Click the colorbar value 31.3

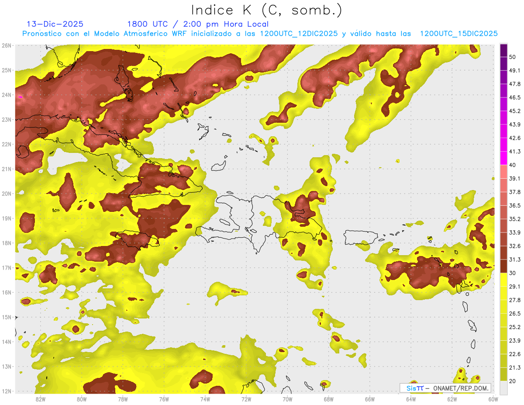(515, 260)
